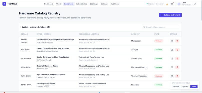This screenshot has width=202, height=93.
Task: Click the Nanofiber category cell
Action: point(135,85)
